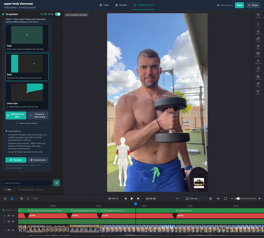Click the 00:20 ruler time label
Image resolution: width=264 pixels, height=238 pixels.
[190, 206]
